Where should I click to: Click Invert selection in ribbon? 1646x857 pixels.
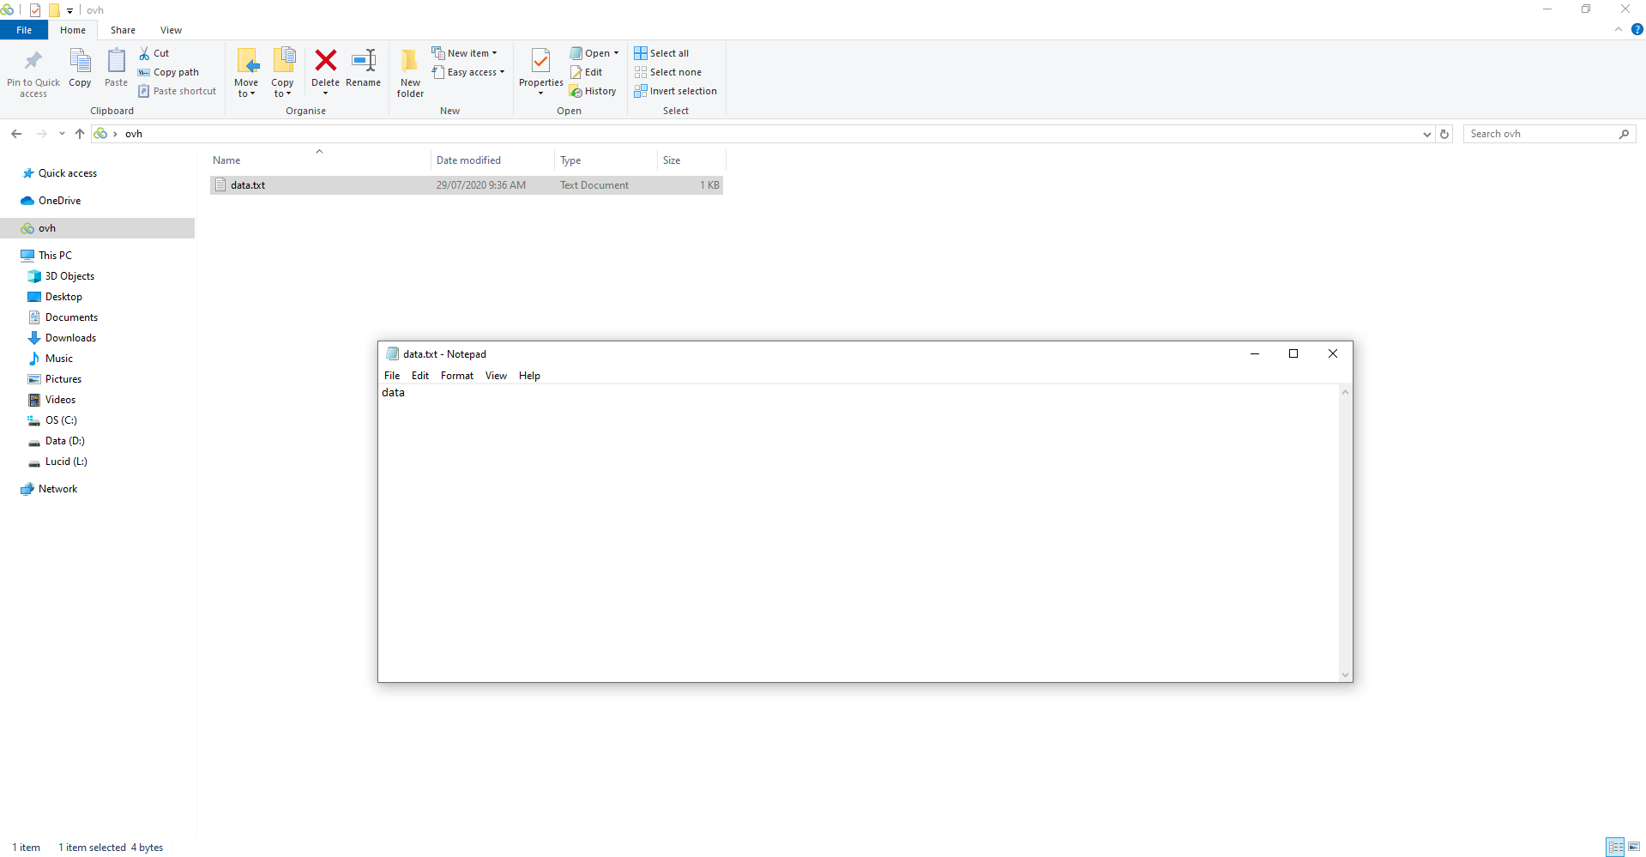[x=676, y=91]
